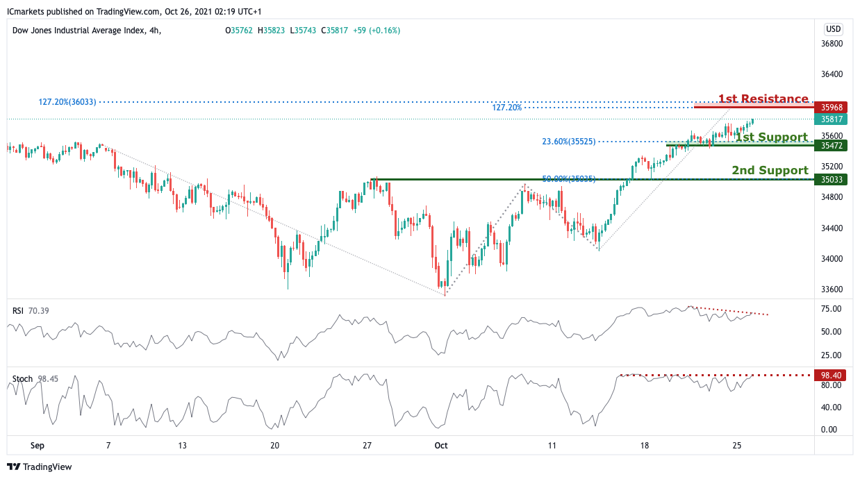The height and width of the screenshot is (479, 860).
Task: Click the TradingView logo at bottom left
Action: (x=39, y=467)
